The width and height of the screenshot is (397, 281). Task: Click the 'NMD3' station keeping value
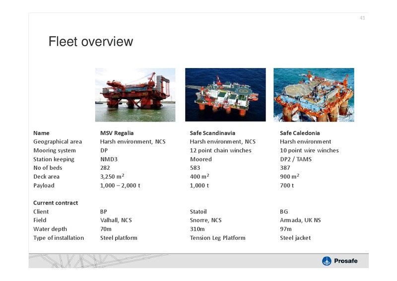pos(109,159)
